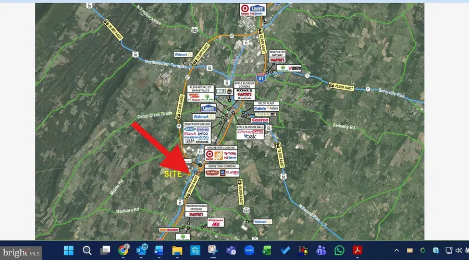Open Microsoft To Do checkmark icon

click(285, 251)
